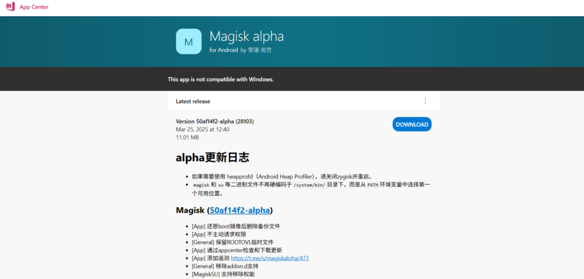The image size is (584, 279).
Task: Click 'Version 50af14f2-alpha (28103)' text
Action: point(215,121)
